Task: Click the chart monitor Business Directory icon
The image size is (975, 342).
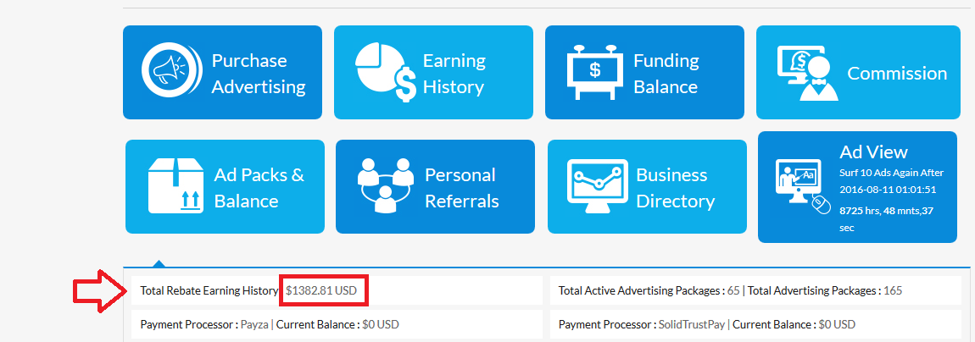Action: (596, 187)
